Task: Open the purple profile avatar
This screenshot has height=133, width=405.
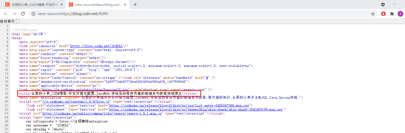Action: coord(400,14)
